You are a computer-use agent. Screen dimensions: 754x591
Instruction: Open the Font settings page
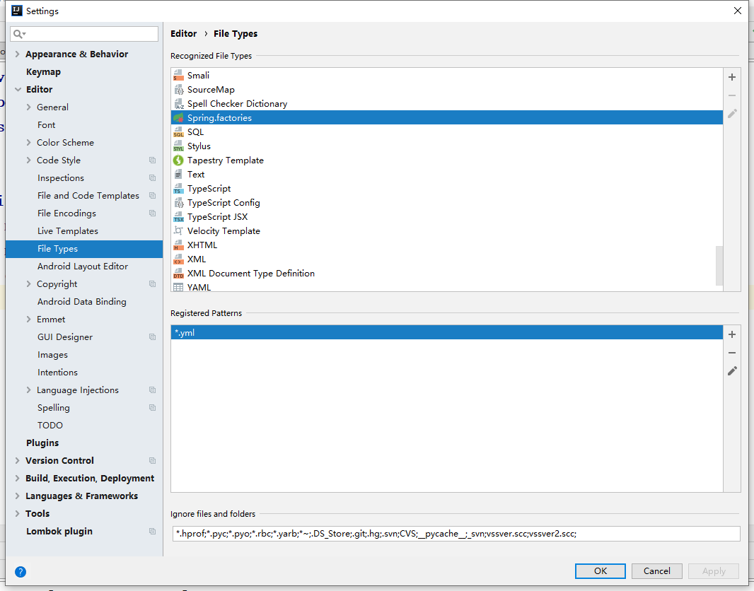(46, 125)
